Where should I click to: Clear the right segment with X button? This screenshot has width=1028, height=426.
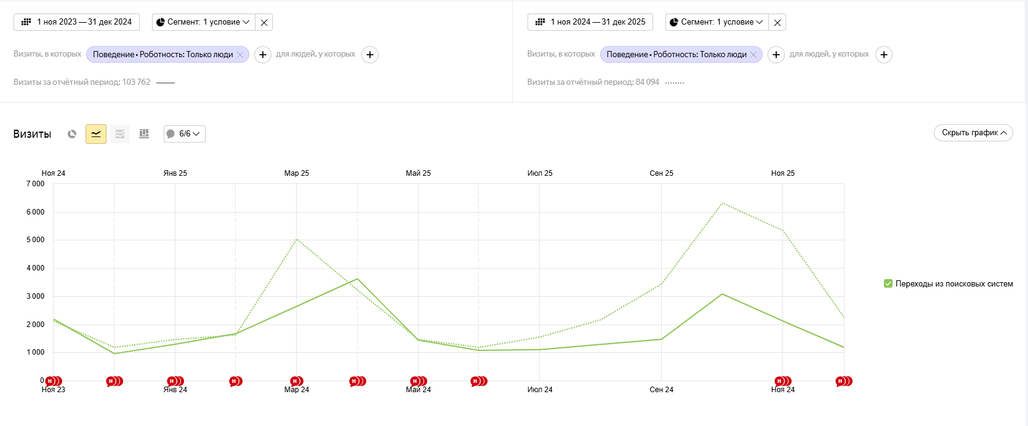pos(777,23)
